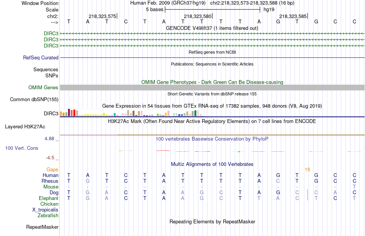The width and height of the screenshot is (365, 236).
Task: Click the gray OMIM Genes item bar
Action: pyautogui.click(x=212, y=87)
